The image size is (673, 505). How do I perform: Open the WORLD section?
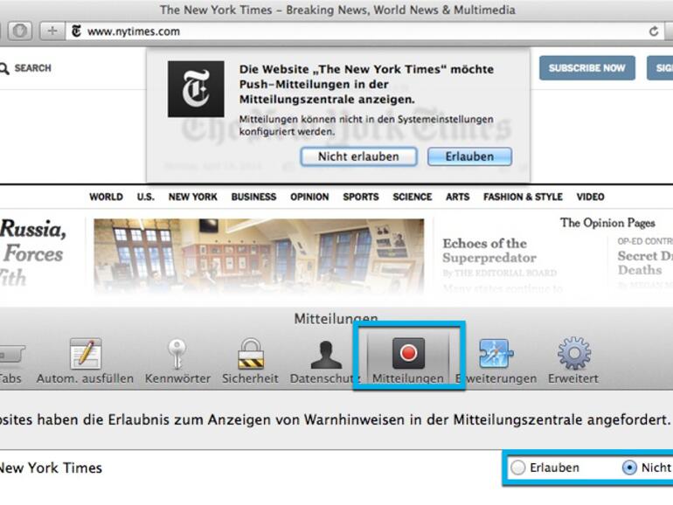pos(106,197)
